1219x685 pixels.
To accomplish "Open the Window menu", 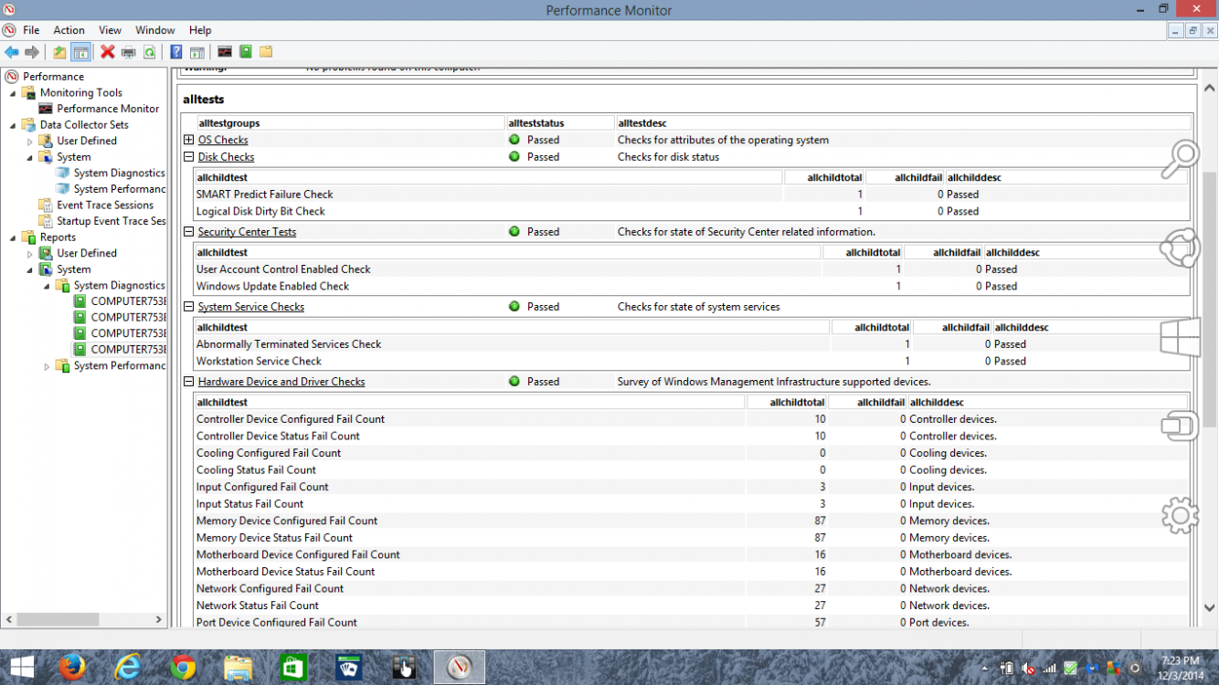I will [x=155, y=30].
